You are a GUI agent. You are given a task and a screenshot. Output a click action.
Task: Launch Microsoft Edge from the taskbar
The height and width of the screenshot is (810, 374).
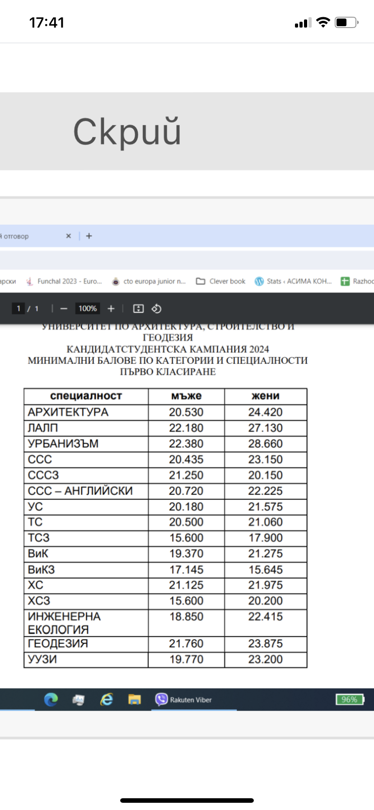(x=51, y=700)
